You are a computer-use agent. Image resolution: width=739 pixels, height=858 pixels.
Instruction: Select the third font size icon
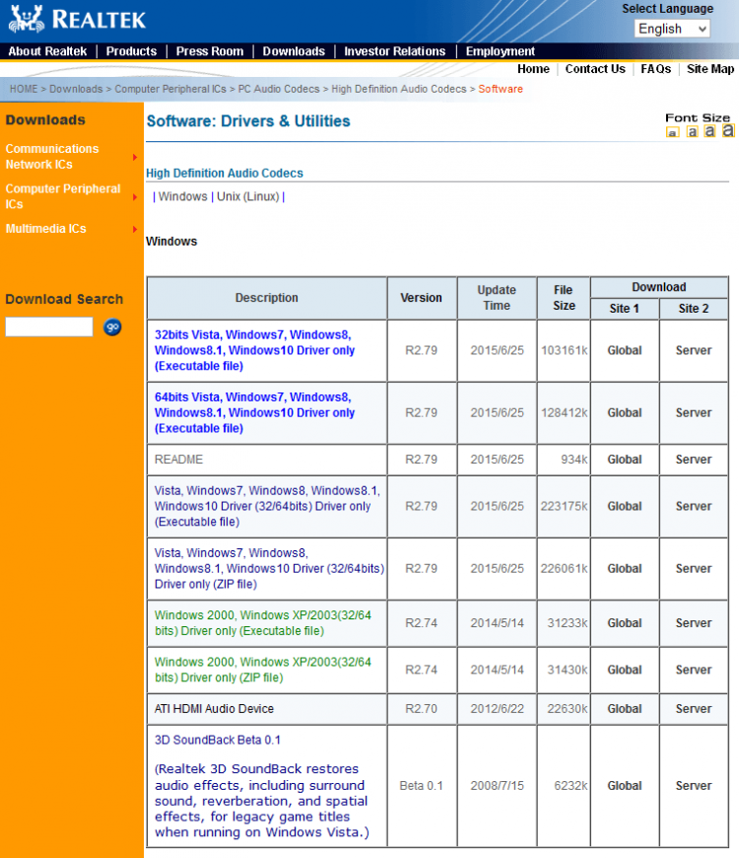point(709,131)
